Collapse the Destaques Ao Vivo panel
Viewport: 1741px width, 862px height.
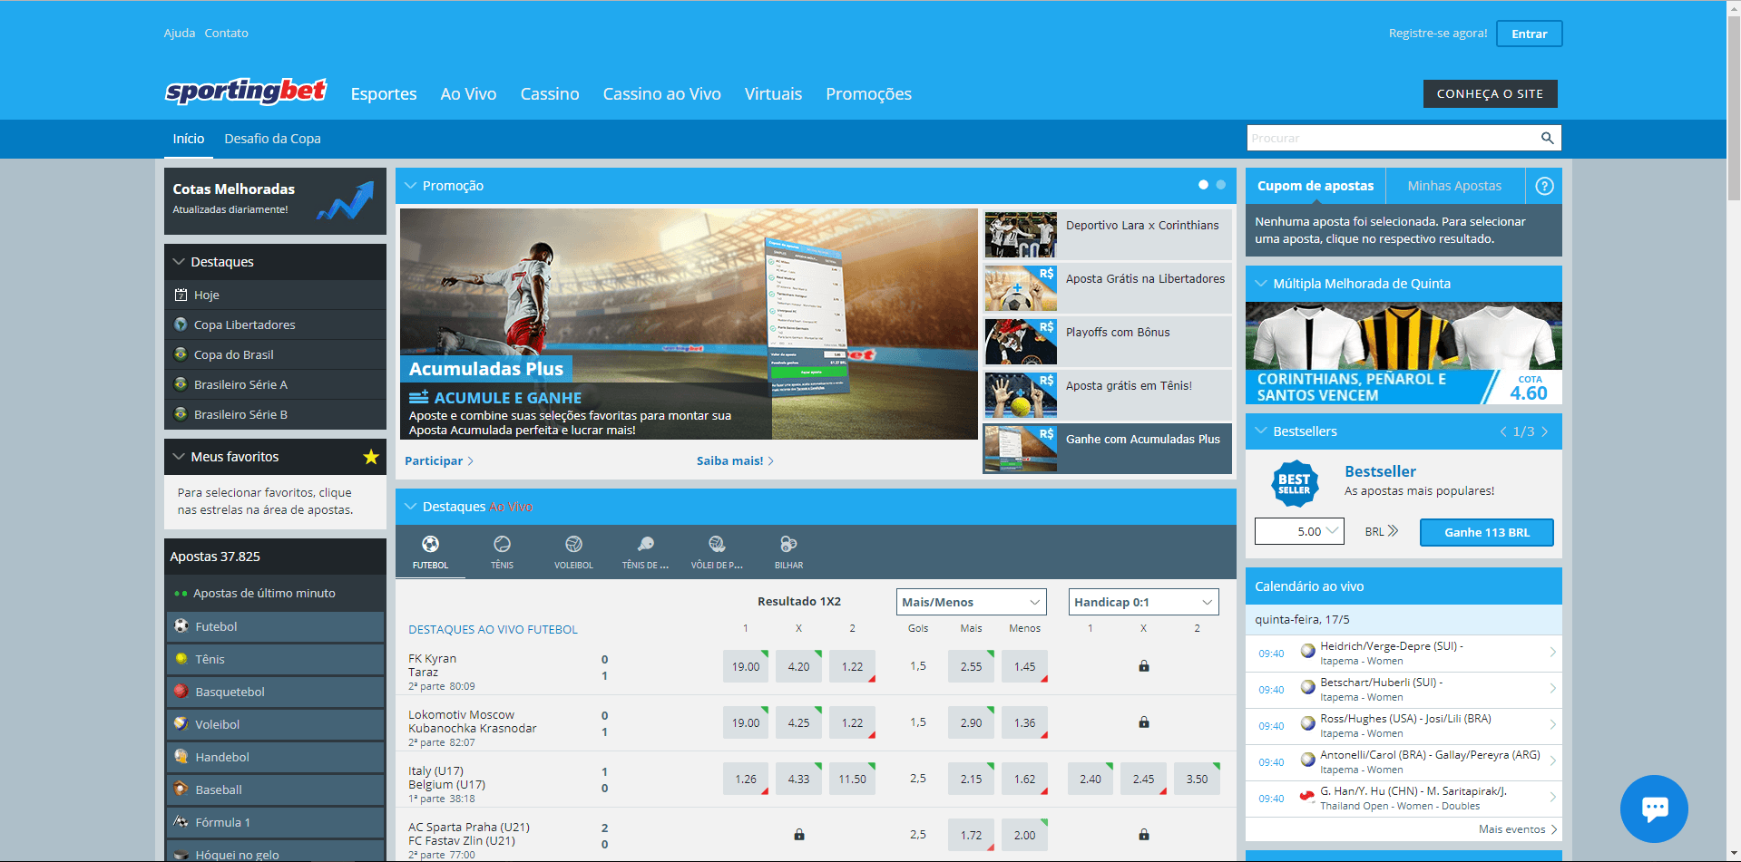pyautogui.click(x=410, y=507)
